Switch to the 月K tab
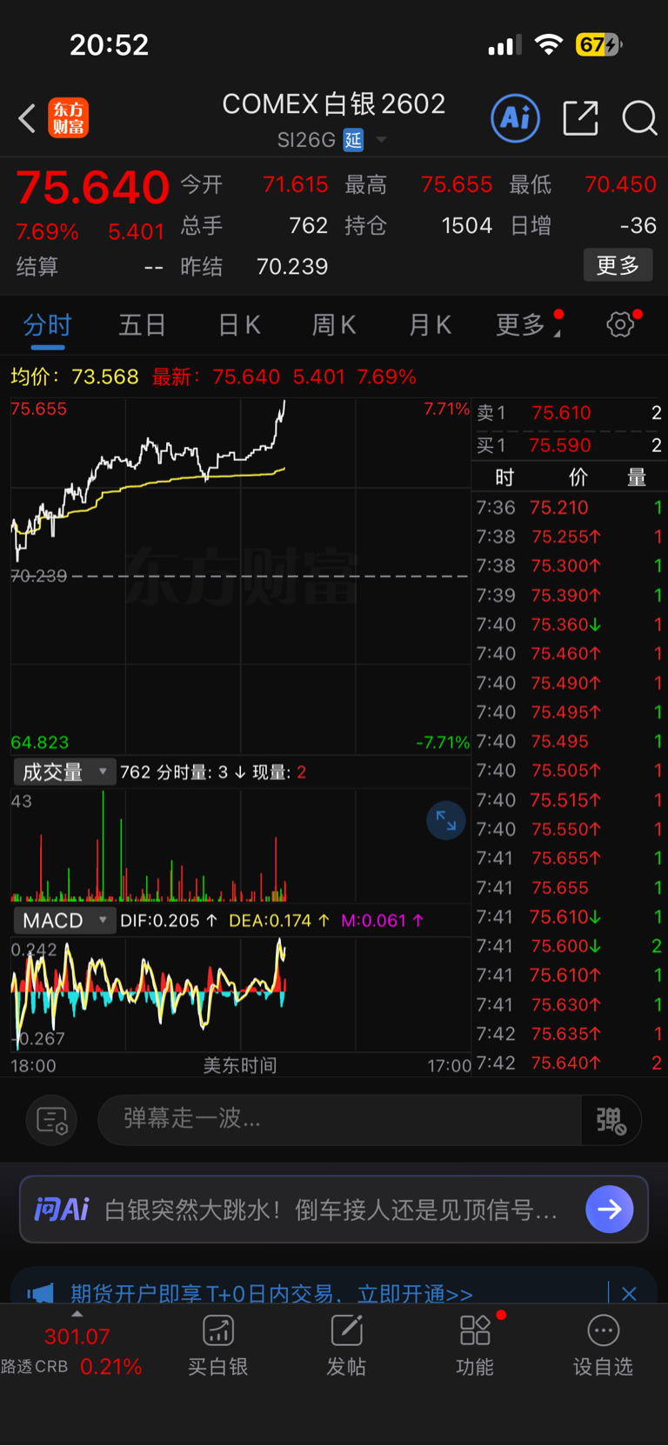Image resolution: width=668 pixels, height=1446 pixels. tap(430, 325)
